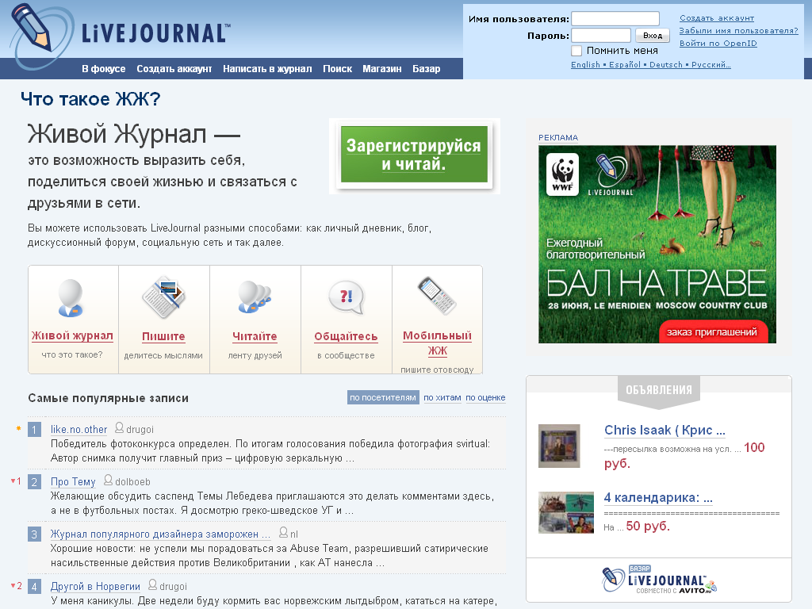Screen dimensions: 812x609
Task: Click rank number 3 badge
Action: coord(34,534)
